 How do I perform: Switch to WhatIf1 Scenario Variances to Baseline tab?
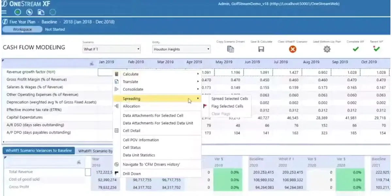point(39,151)
